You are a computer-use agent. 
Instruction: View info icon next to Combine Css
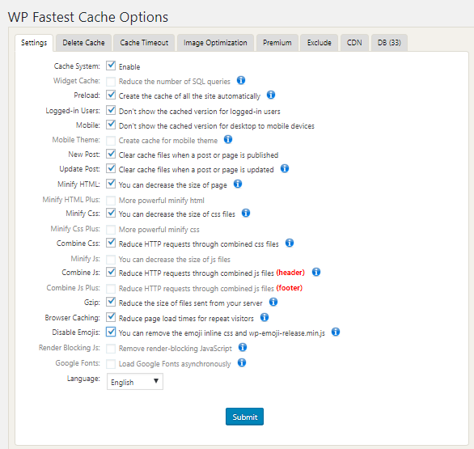tap(290, 243)
